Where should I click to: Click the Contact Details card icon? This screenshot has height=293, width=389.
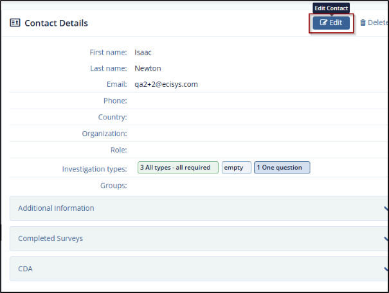point(15,23)
